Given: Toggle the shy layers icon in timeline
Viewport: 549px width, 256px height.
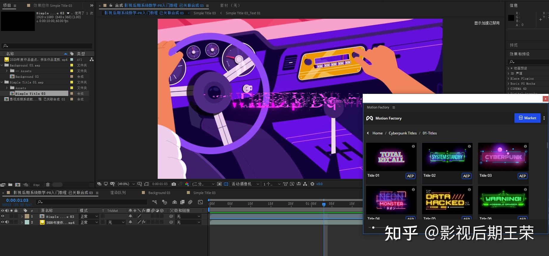Looking at the screenshot, I should pyautogui.click(x=175, y=202).
